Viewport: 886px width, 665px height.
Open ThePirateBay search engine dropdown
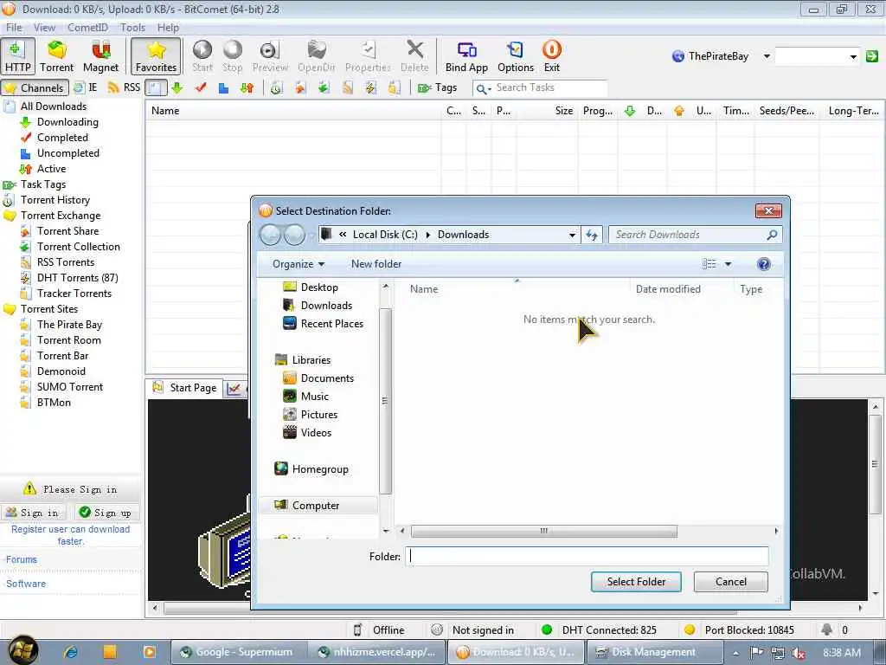coord(767,56)
